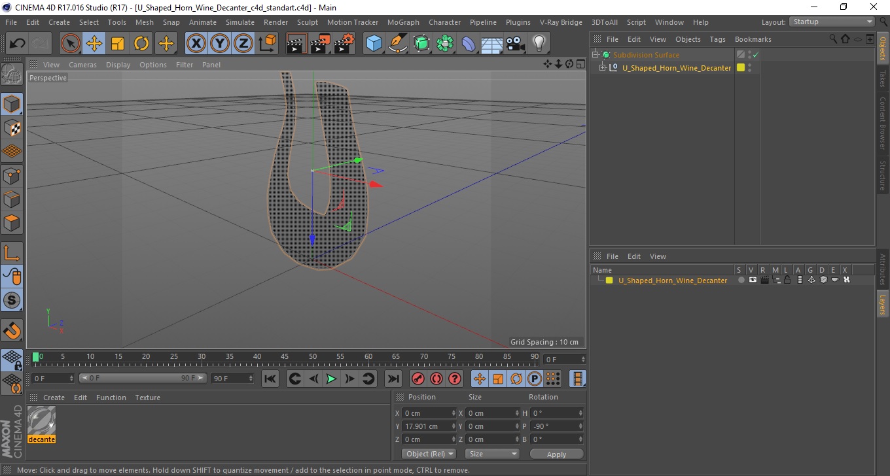
Task: Click the Bend deformer icon
Action: click(469, 44)
